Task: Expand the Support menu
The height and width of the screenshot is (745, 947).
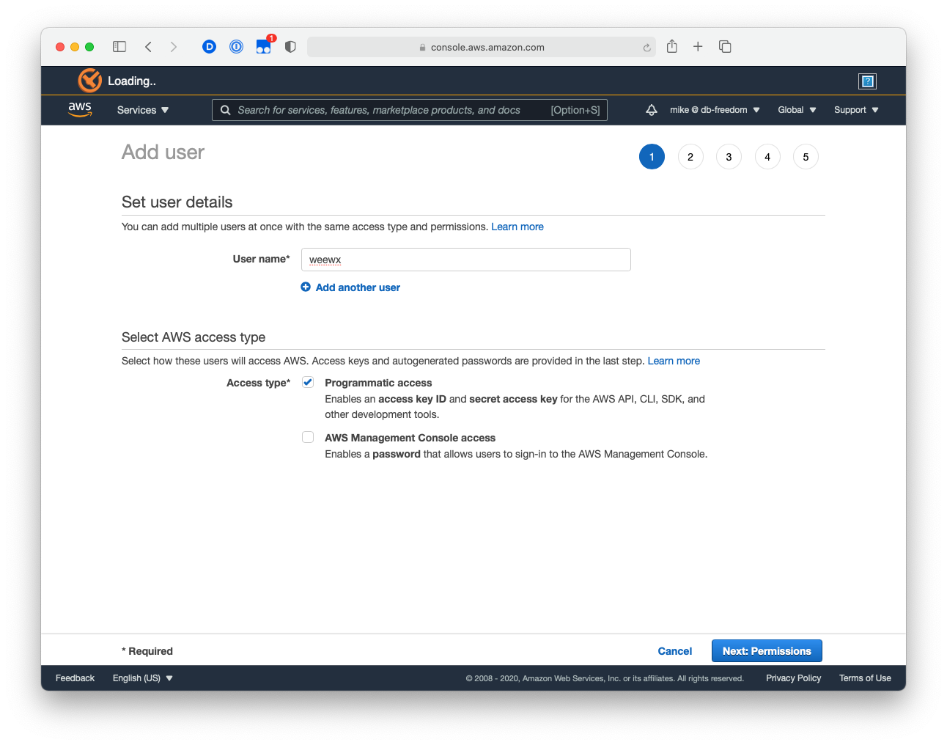Action: [x=856, y=110]
